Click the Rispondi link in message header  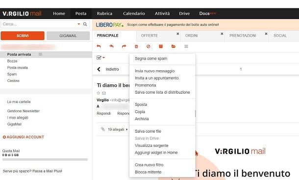tap(104, 114)
